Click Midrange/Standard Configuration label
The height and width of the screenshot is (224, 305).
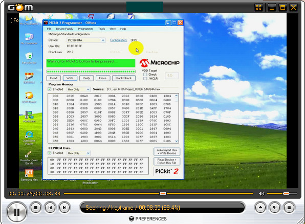click(69, 34)
